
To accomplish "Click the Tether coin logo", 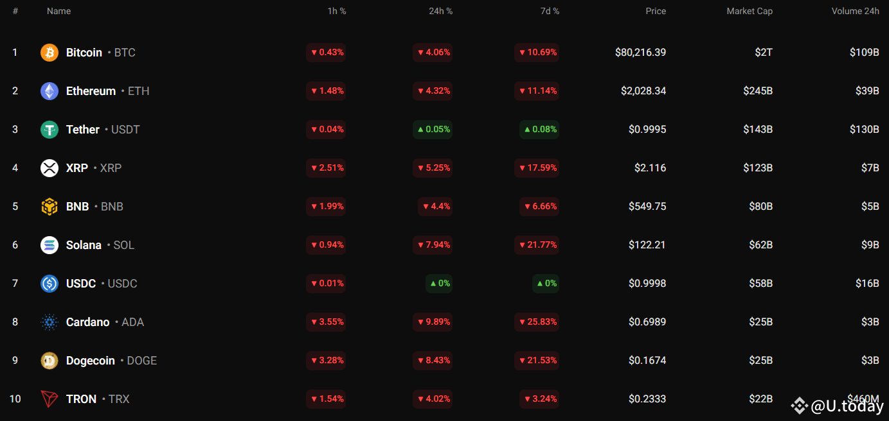I will click(49, 129).
